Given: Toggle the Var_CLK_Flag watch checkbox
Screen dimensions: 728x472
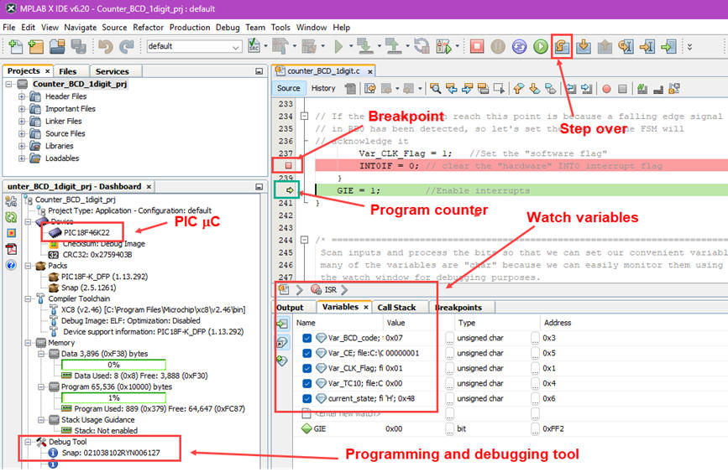Looking at the screenshot, I should pos(306,369).
